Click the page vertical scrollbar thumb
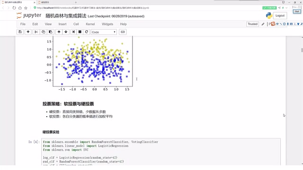Screen dimensions: 303x170 302,50
